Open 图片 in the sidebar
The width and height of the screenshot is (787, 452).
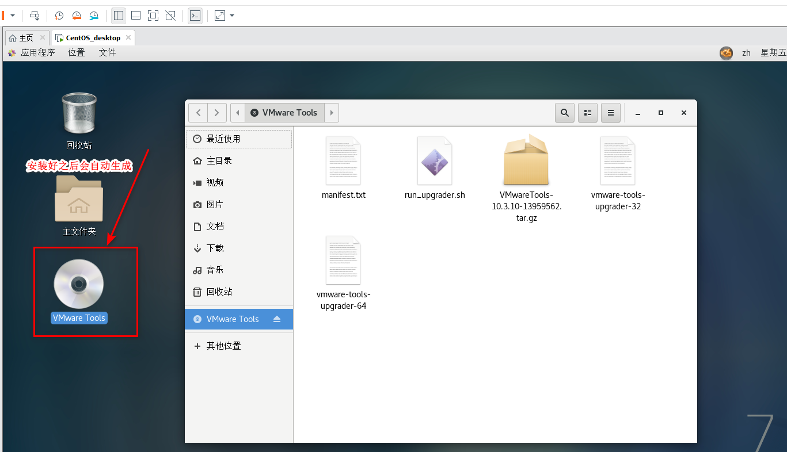point(239,204)
